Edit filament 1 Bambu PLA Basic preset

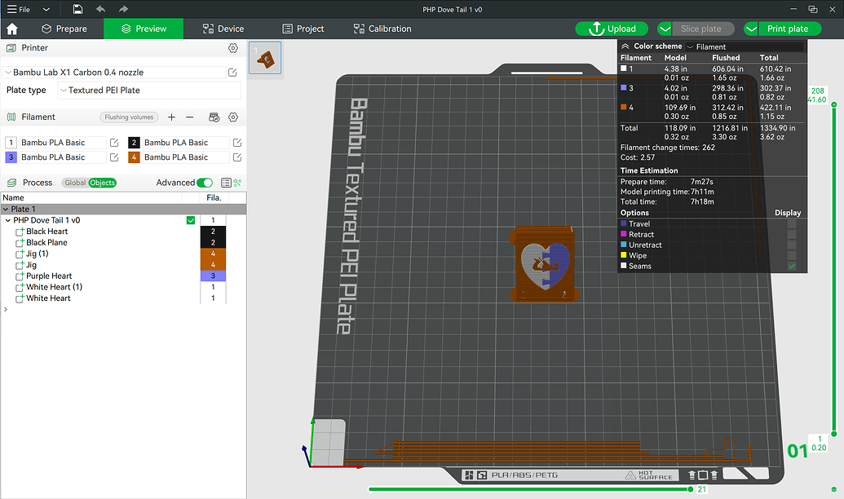114,143
